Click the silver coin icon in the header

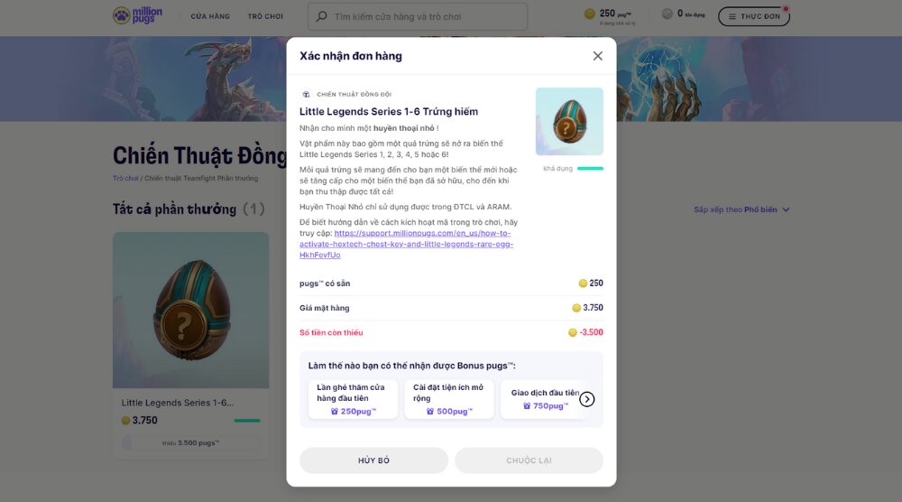click(x=667, y=14)
